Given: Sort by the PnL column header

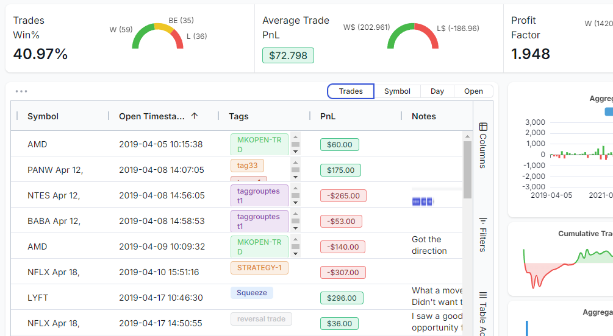Looking at the screenshot, I should (x=328, y=116).
